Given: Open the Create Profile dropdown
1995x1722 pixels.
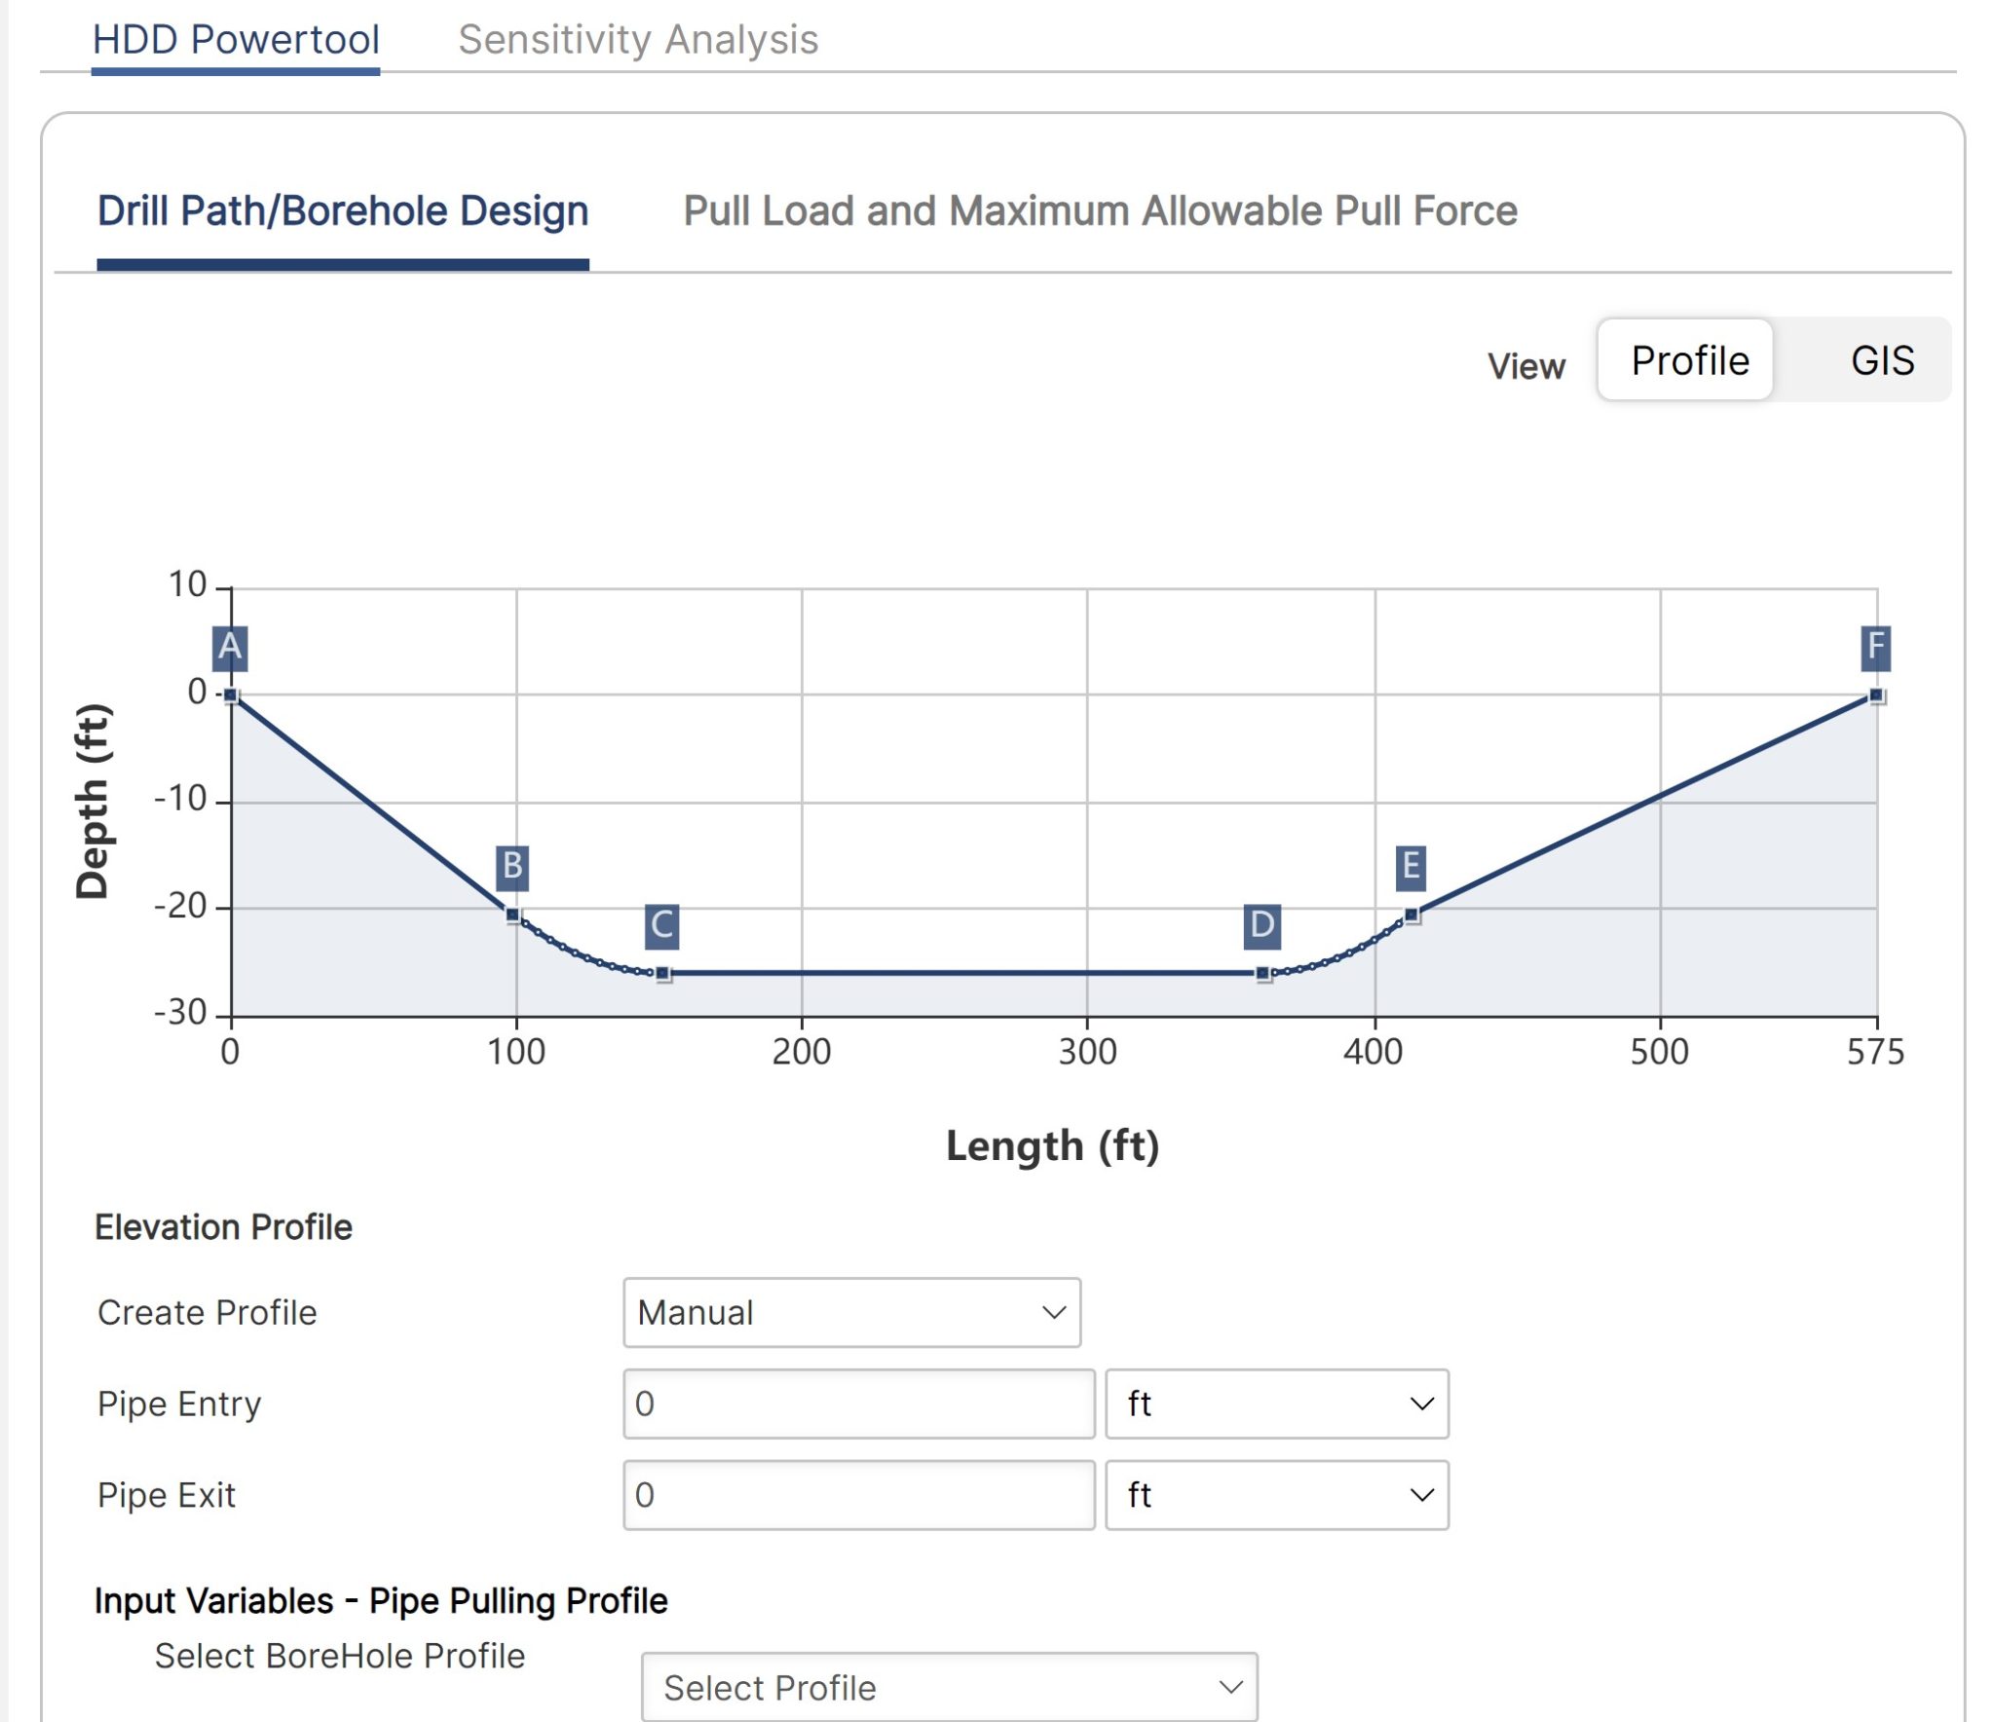Looking at the screenshot, I should (x=852, y=1313).
